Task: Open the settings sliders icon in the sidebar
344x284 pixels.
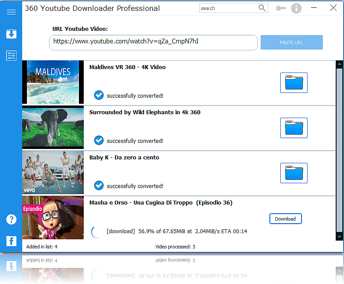Action: (11, 56)
